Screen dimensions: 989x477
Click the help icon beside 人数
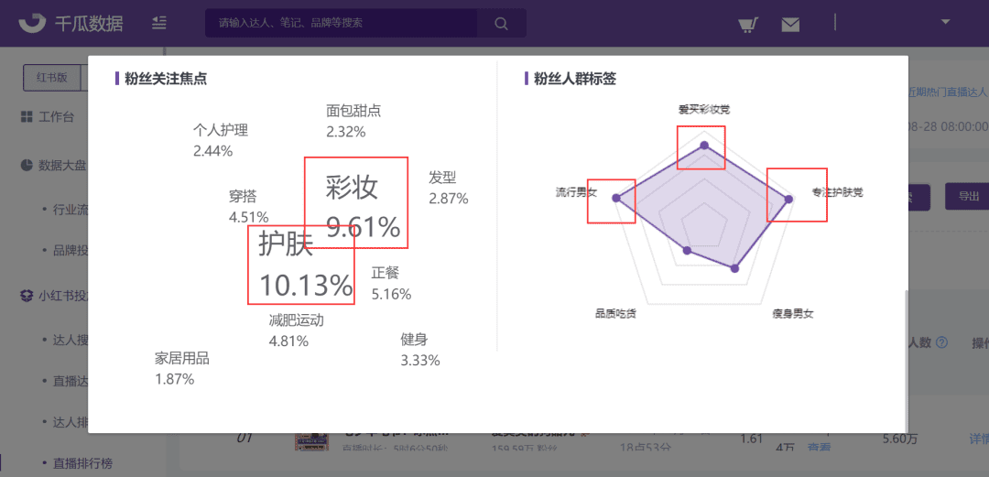pyautogui.click(x=941, y=342)
